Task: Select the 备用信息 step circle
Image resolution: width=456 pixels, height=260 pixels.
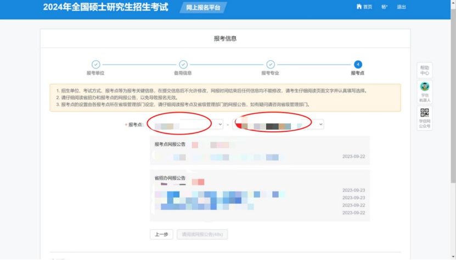Action: (x=183, y=65)
